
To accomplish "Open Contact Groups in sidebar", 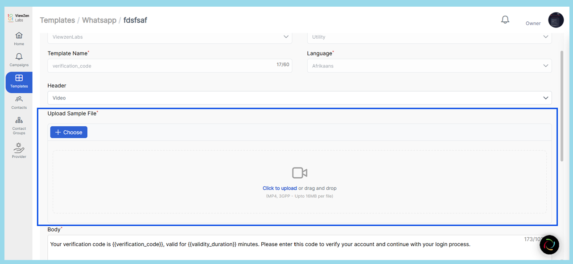I will (19, 125).
